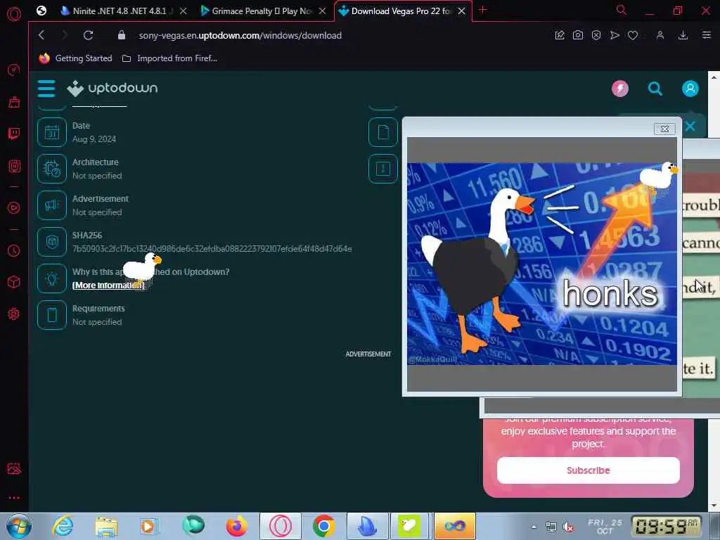Switch to the Grimace Penalty tab
Viewport: 720px width, 540px height.
tap(262, 11)
